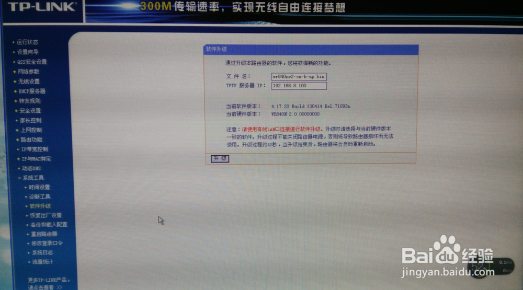
Task: Expand 网络参数 menu
Action: [28, 72]
